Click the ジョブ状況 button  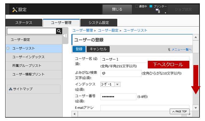[183, 9]
